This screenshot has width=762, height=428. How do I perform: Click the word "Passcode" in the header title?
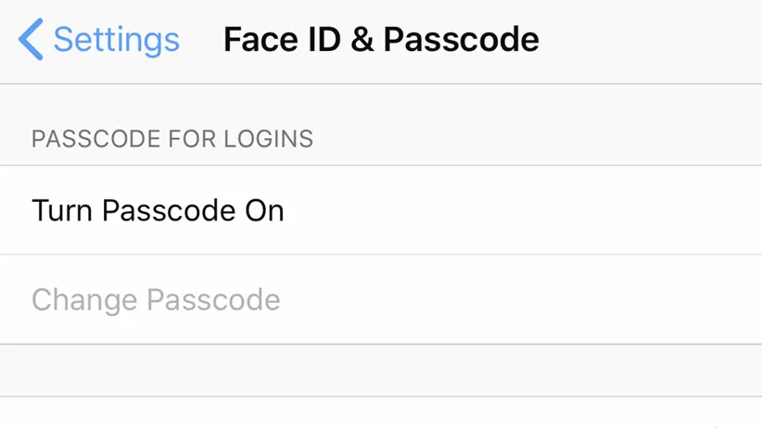[x=461, y=41]
